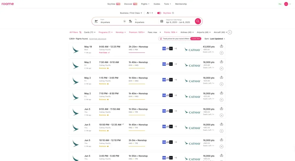Viewport: 295px width, 161px height.
Task: Share the May 19 HKG-PEK flight
Action: 222,46
